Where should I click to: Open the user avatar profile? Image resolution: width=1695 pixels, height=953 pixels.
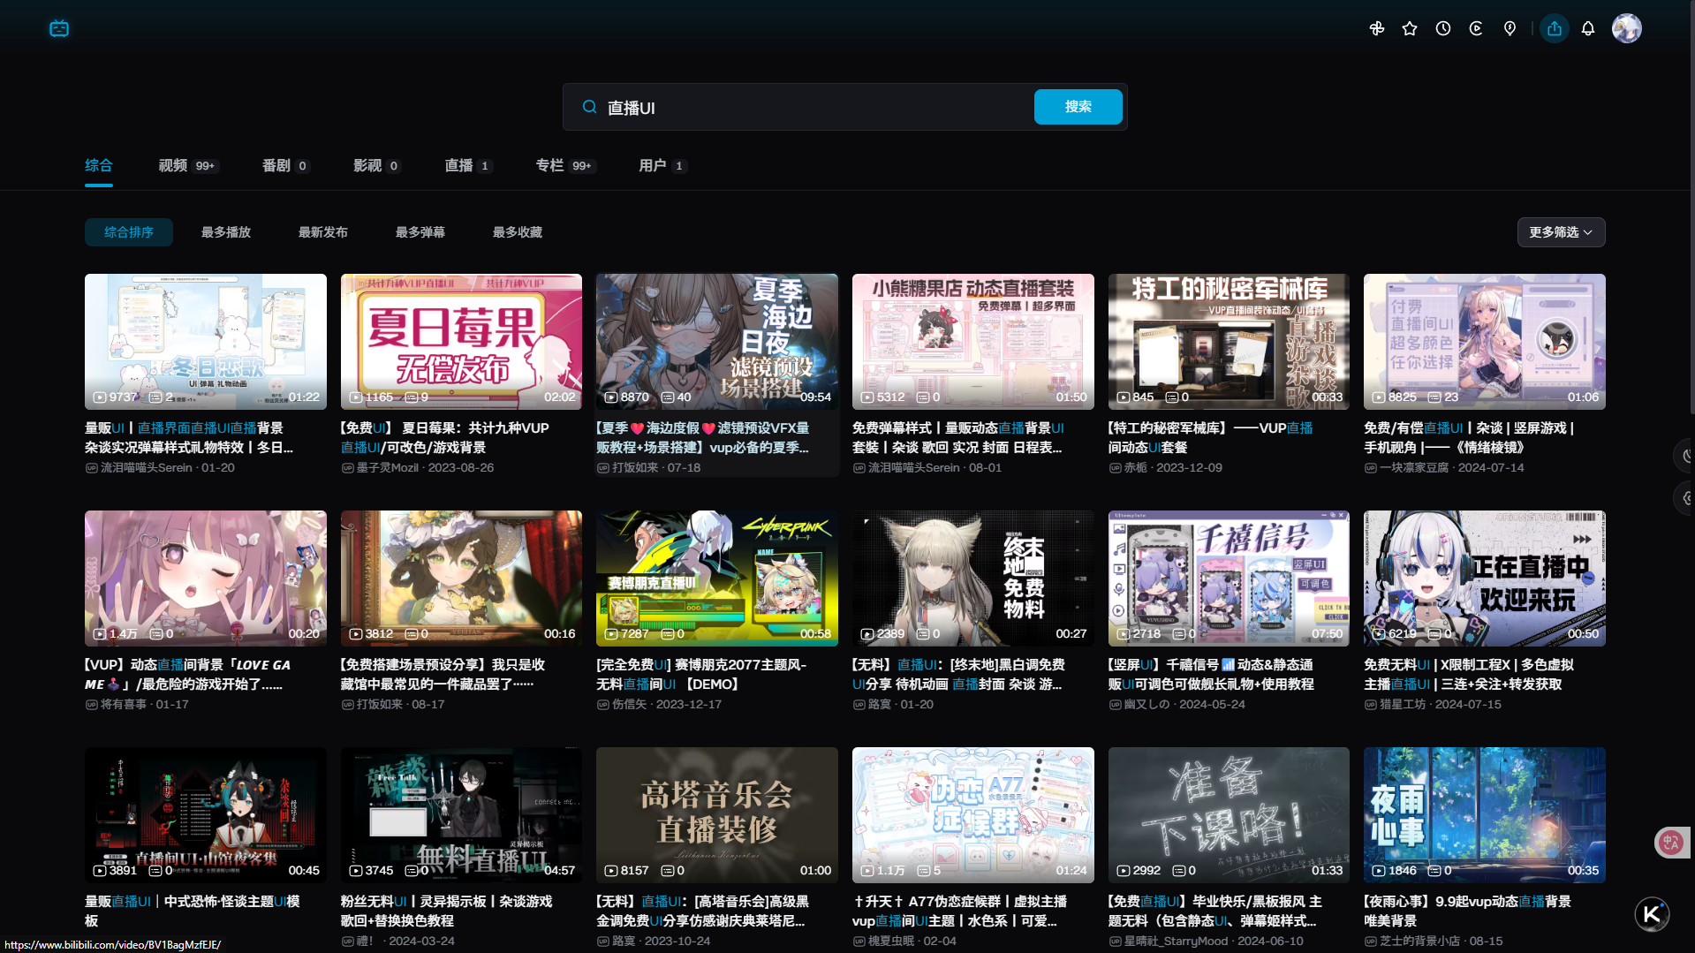1626,28
